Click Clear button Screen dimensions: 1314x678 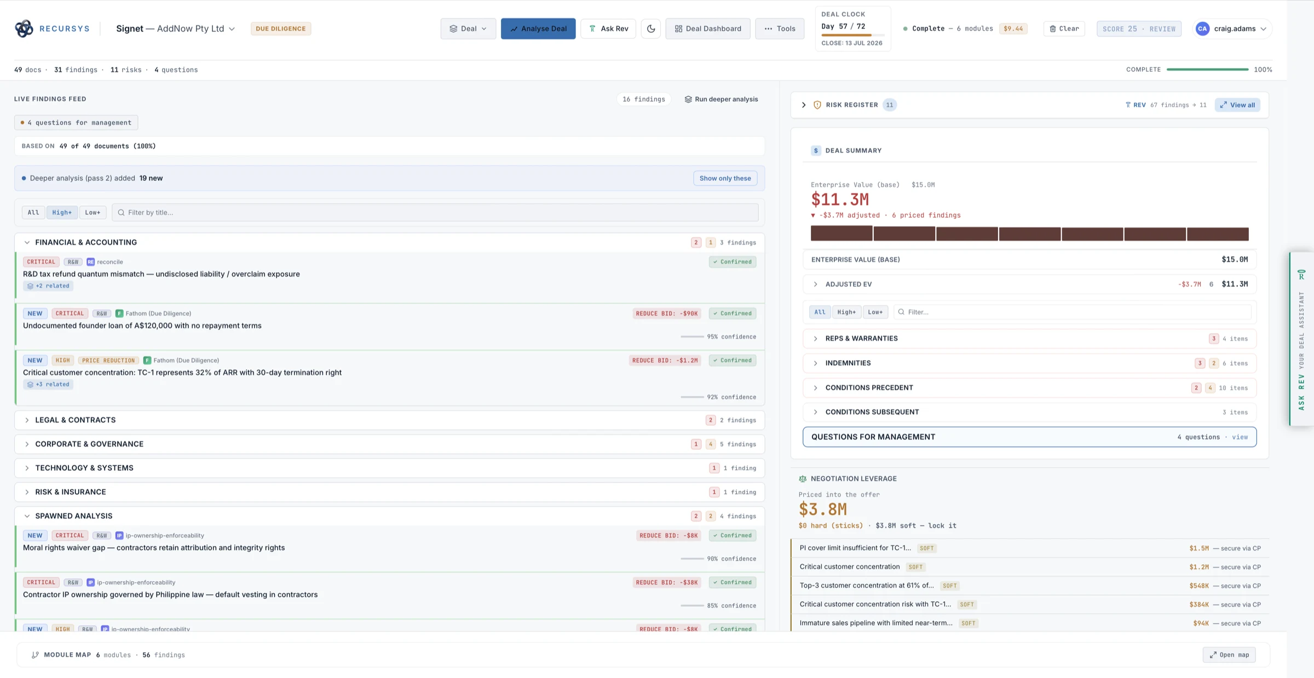tap(1064, 28)
